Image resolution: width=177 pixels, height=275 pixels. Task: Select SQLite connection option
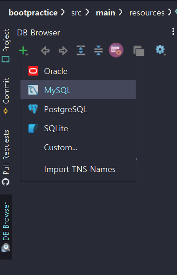pyautogui.click(x=78, y=128)
